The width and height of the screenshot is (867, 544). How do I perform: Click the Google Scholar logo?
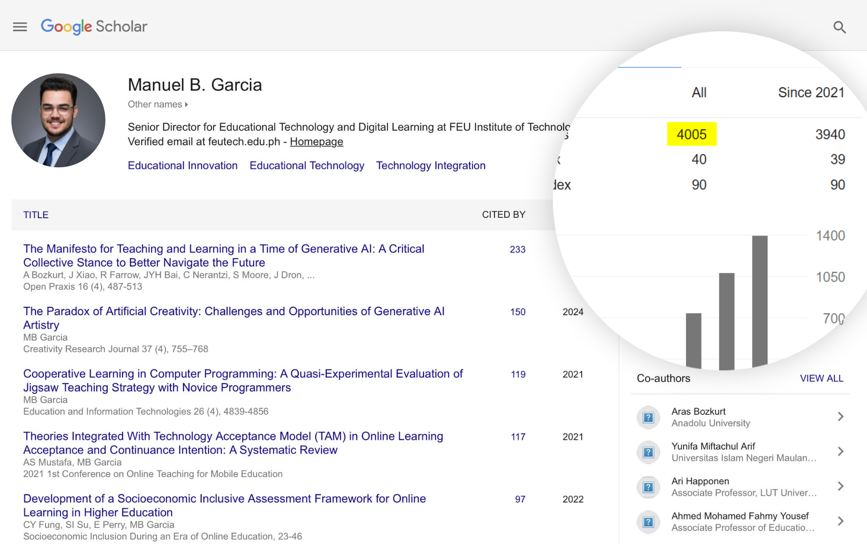[94, 26]
